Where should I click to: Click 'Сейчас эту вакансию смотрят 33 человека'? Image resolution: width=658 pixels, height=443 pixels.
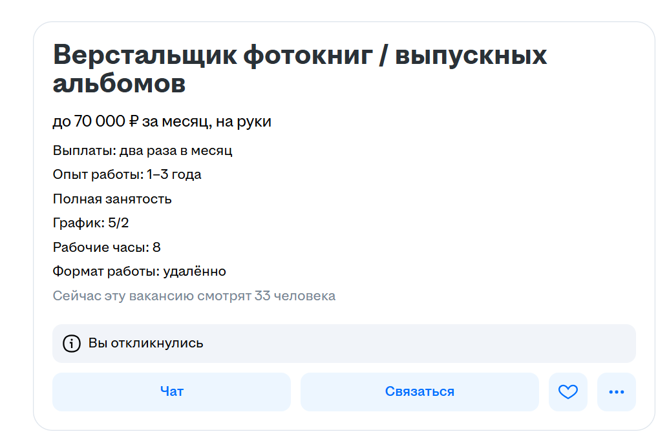point(194,295)
